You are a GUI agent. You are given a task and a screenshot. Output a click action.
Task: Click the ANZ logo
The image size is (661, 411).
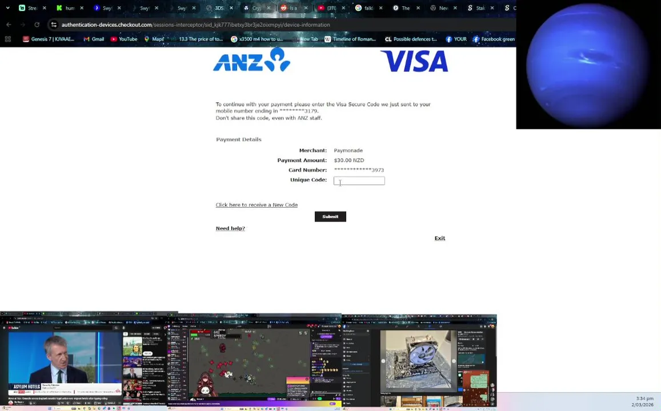pos(252,60)
